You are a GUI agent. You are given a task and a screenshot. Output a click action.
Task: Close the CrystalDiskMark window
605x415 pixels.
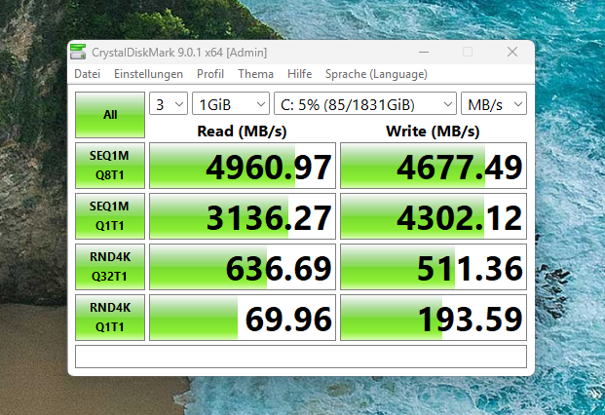pos(512,52)
